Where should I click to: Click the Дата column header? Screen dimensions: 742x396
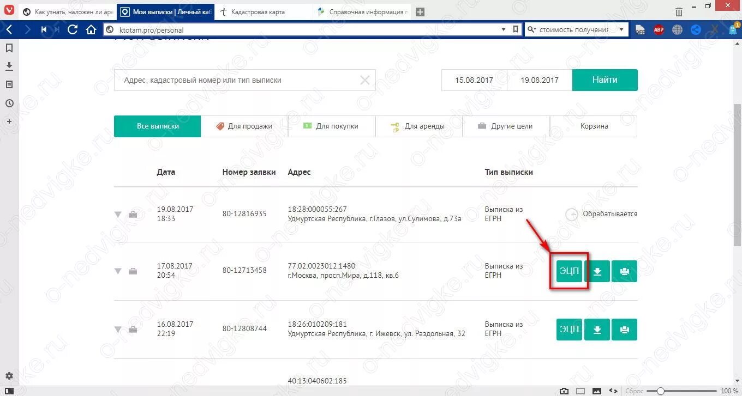(x=166, y=172)
